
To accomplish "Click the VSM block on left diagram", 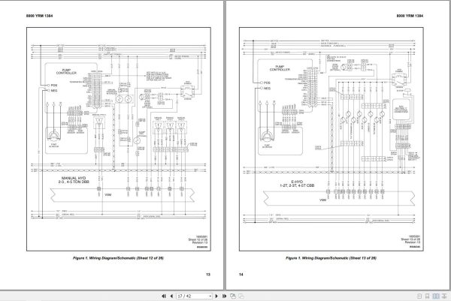I will 107,194.
